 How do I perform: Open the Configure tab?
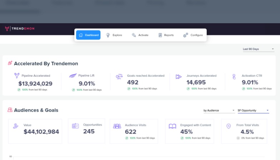193,35
